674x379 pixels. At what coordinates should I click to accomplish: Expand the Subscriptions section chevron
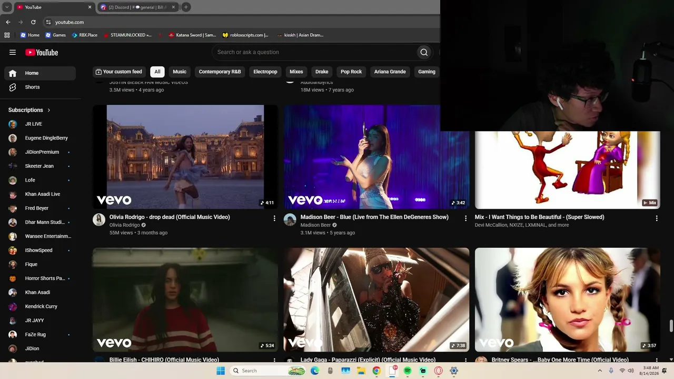pos(49,110)
